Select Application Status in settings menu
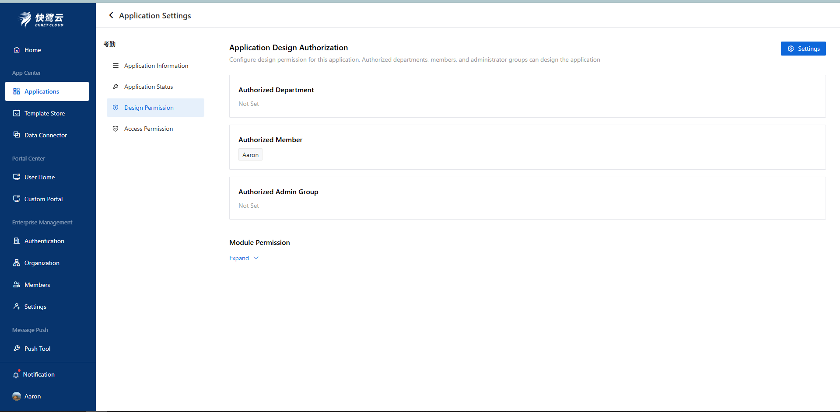 click(x=148, y=87)
